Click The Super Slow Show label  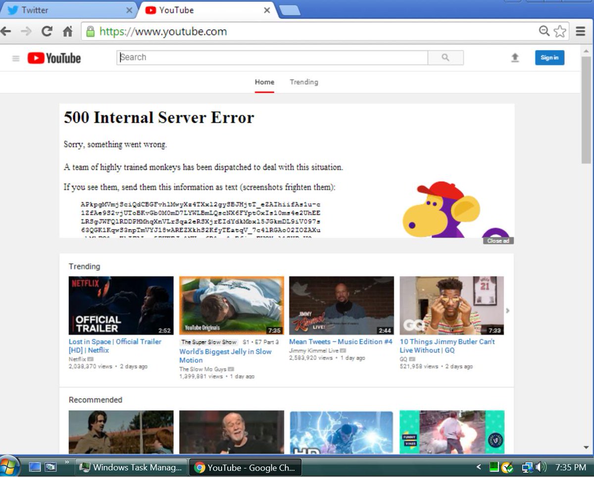(x=209, y=342)
